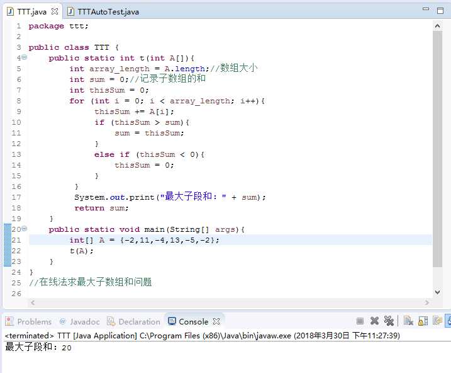This screenshot has height=373, width=451.
Task: Click the "for" keyword on line 8
Action: 77,101
